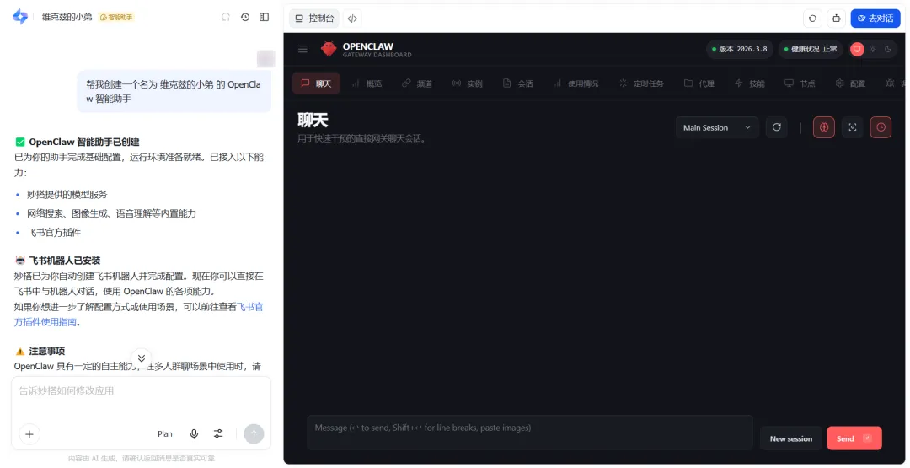910x468 pixels.
Task: Open the 代理 tab
Action: [x=699, y=83]
